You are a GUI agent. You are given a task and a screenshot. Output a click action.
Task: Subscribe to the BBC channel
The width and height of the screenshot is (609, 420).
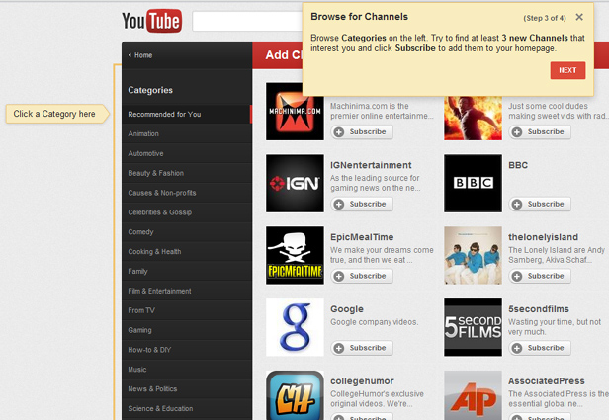point(540,204)
